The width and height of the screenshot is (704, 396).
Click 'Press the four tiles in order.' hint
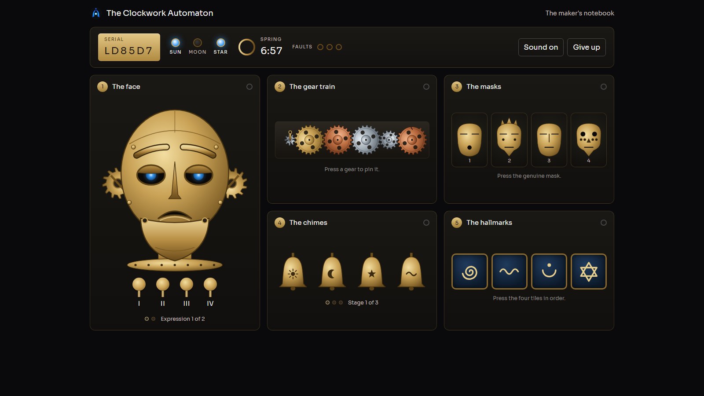pyautogui.click(x=529, y=298)
